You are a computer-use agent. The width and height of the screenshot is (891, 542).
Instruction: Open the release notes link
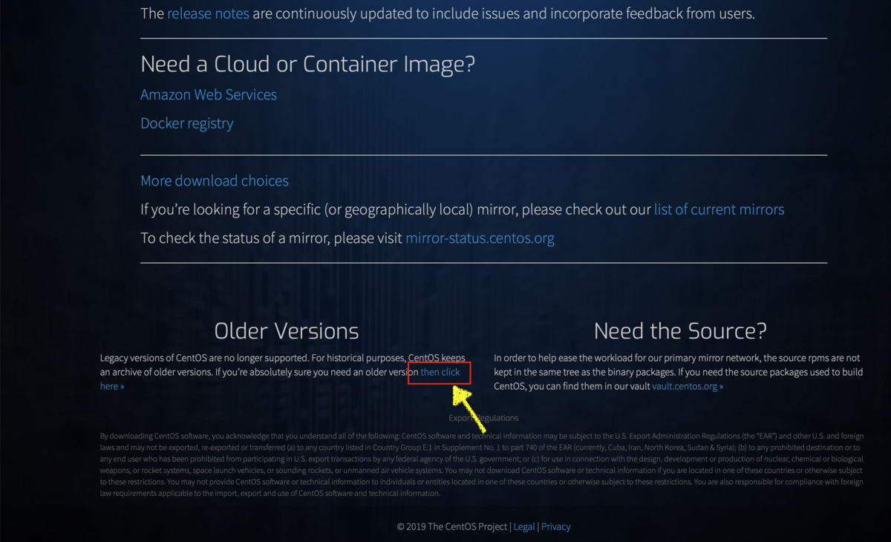(x=208, y=13)
